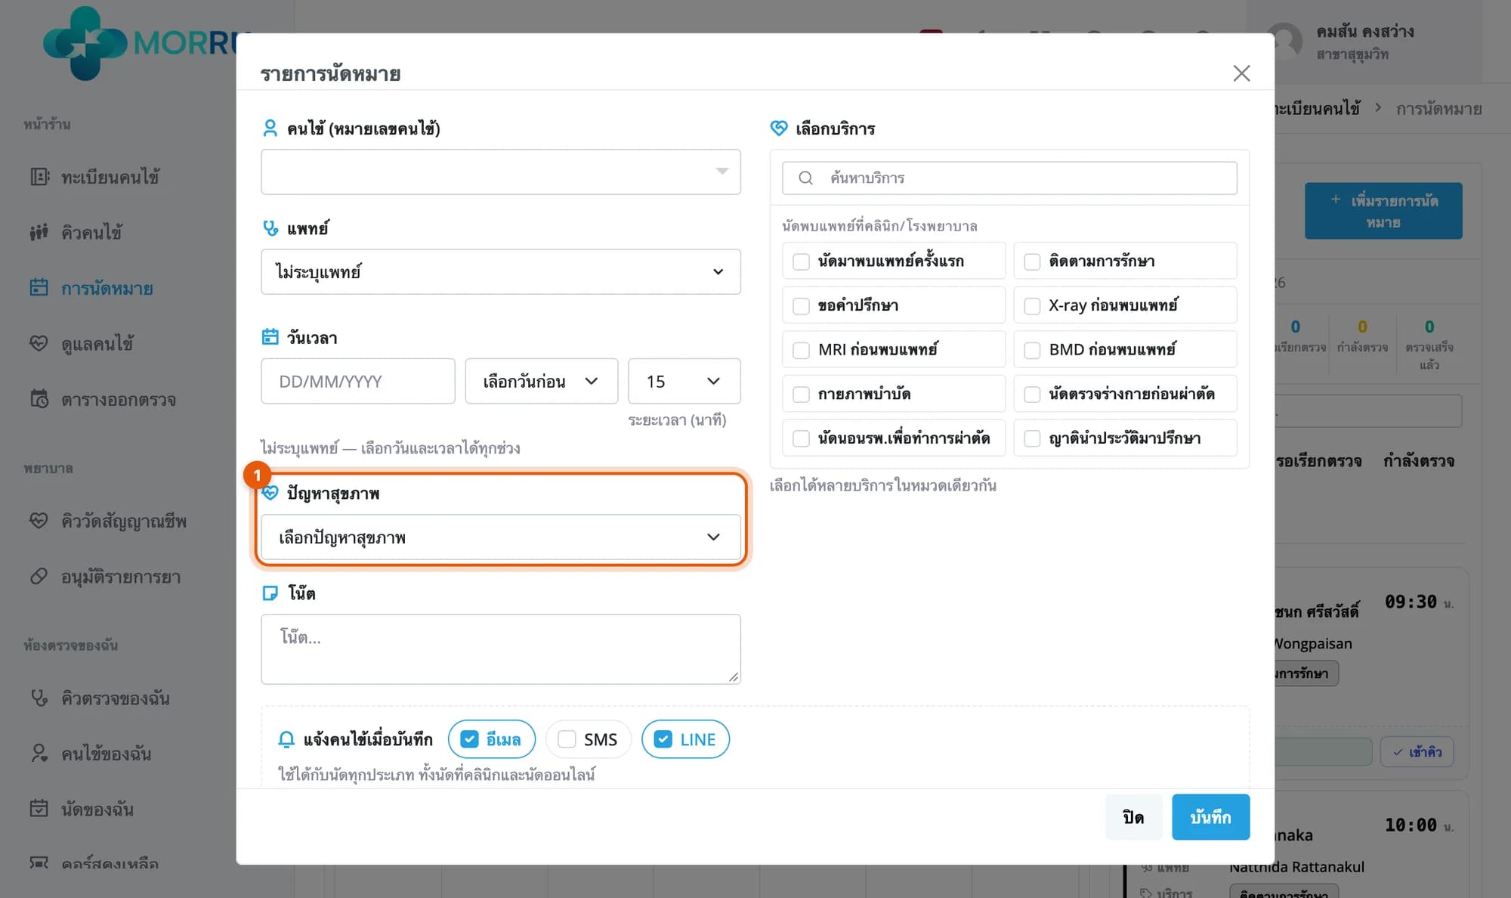The image size is (1511, 898).
Task: Click เพิ่มรายการนัดหมาย button behind dialog
Action: coord(1383,211)
